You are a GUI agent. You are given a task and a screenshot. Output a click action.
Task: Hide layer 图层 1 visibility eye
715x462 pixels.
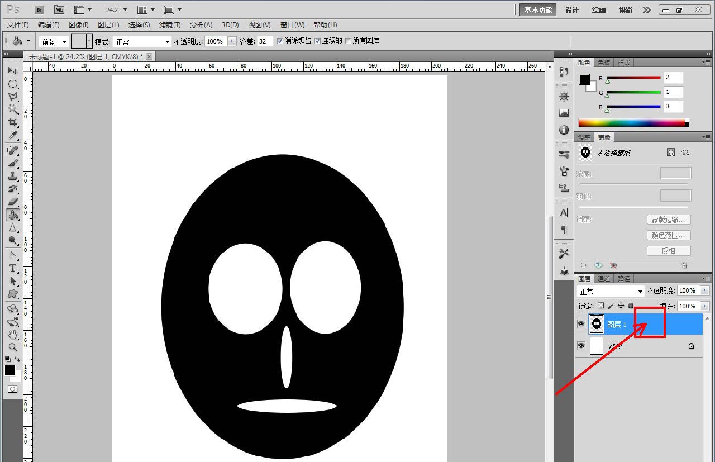tap(581, 324)
